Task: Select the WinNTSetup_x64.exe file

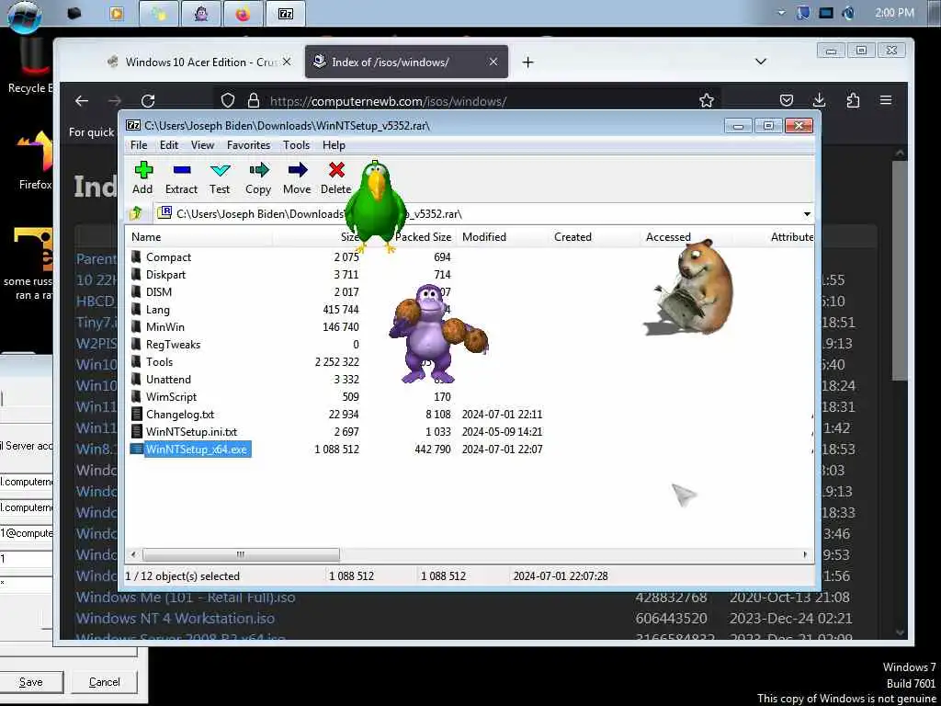Action: pos(197,449)
